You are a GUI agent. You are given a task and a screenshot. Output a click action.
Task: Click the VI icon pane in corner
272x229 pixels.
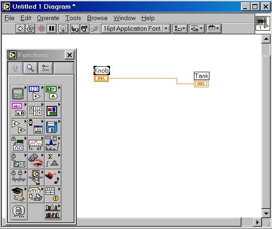click(262, 23)
